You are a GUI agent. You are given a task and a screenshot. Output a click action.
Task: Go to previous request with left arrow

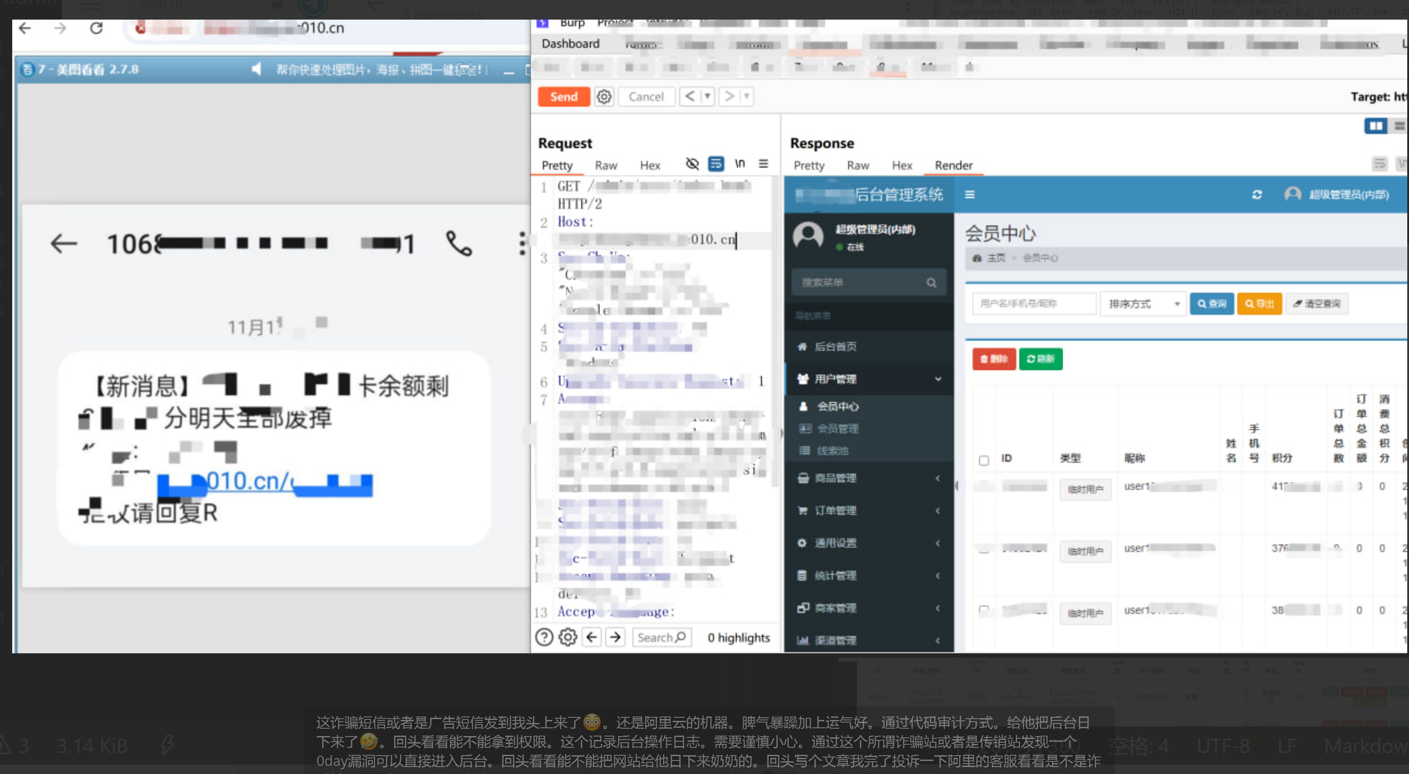[x=690, y=97]
